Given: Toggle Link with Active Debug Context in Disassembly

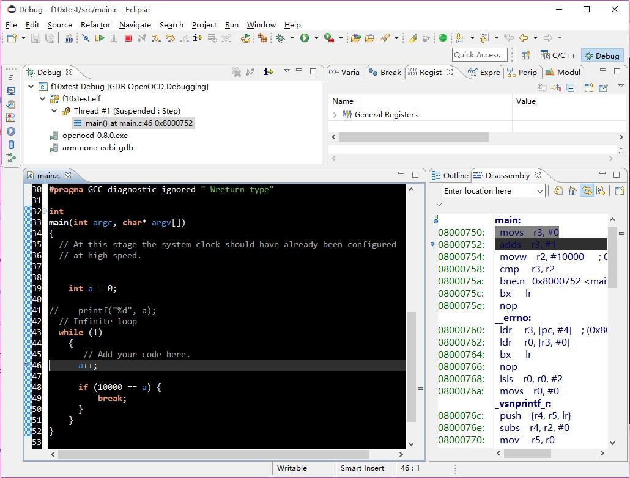Looking at the screenshot, I should (x=587, y=191).
